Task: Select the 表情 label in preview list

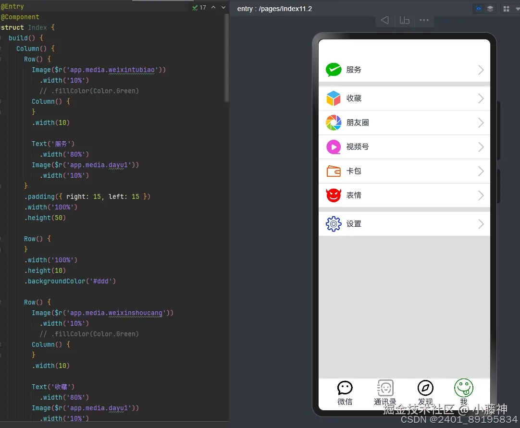Action: [x=354, y=196]
